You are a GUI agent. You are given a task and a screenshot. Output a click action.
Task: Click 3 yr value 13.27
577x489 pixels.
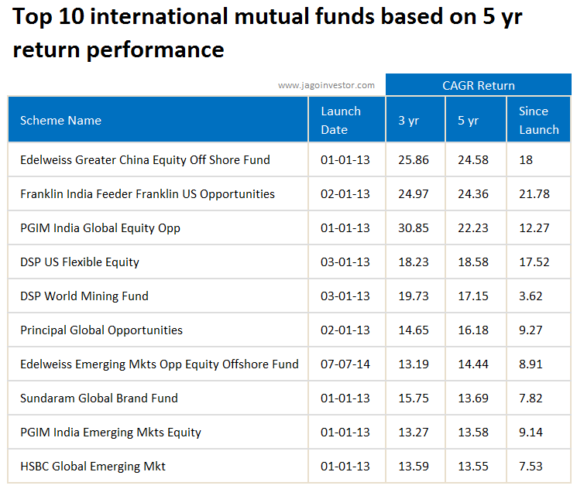coord(414,433)
